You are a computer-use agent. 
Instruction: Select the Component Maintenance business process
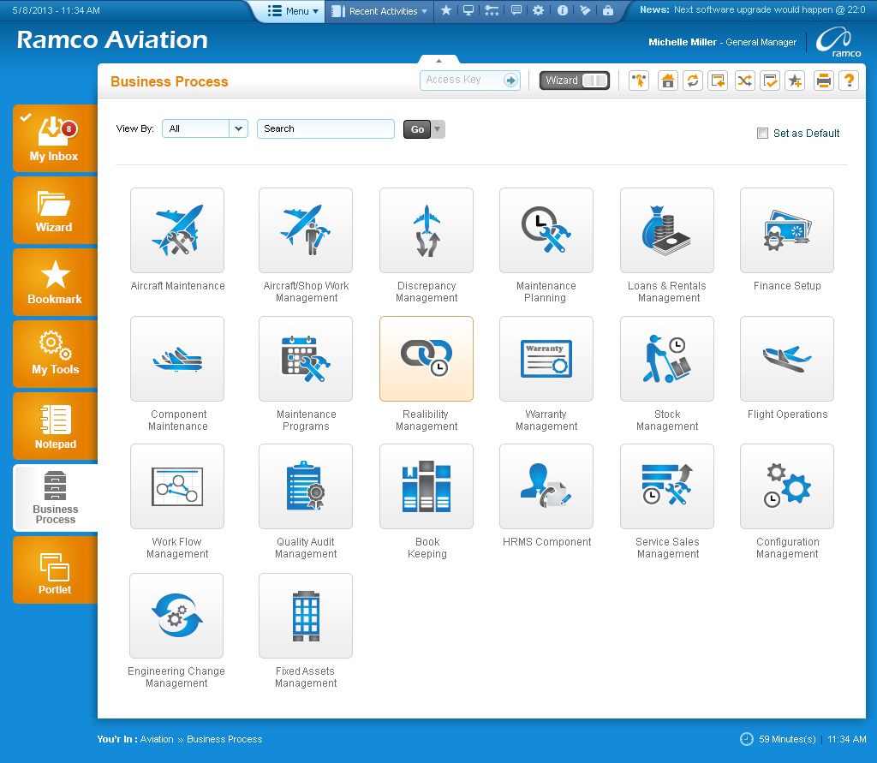click(176, 358)
